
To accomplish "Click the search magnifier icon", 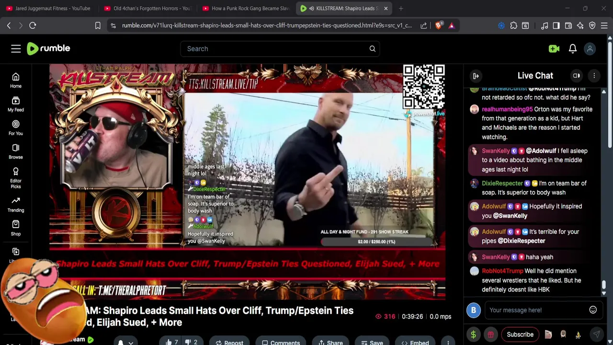I will 373,48.
